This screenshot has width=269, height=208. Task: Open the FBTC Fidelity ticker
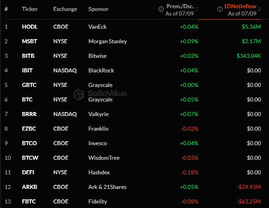click(x=29, y=202)
